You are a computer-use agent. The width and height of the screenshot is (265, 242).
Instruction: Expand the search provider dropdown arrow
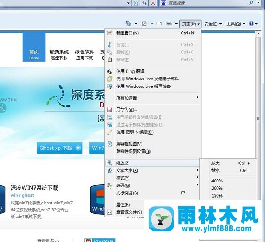coord(258,3)
